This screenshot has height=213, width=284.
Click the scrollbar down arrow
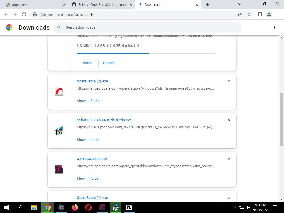pos(282,199)
